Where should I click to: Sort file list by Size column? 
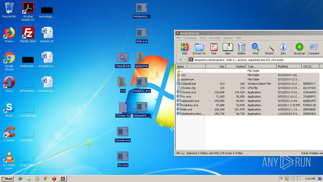pos(216,66)
